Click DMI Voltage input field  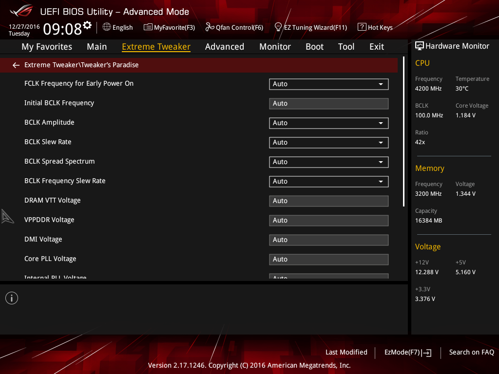click(329, 240)
